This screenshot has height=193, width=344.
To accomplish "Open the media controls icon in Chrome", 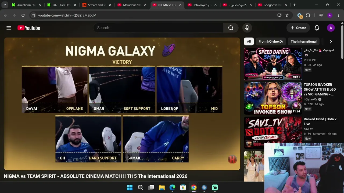I will click(x=321, y=15).
